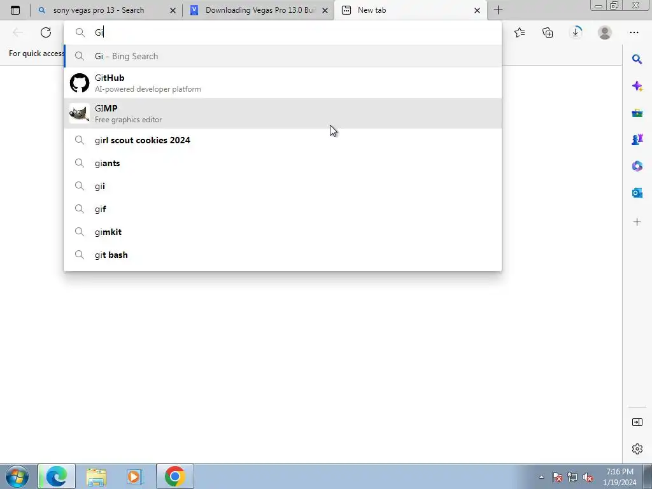Close the sony vegas pro 13 Search tab
Screen dimensions: 652x489
pyautogui.click(x=173, y=10)
